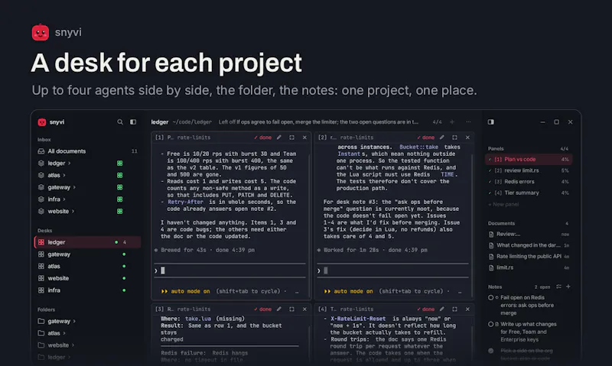612x366 pixels.
Task: Open the Notes filter options icon
Action: click(x=558, y=287)
